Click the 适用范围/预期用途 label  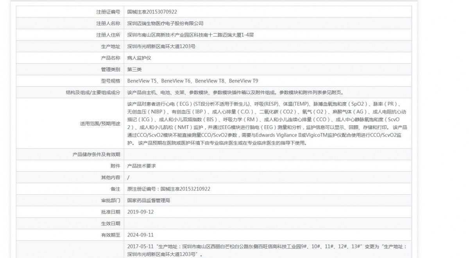click(100, 123)
